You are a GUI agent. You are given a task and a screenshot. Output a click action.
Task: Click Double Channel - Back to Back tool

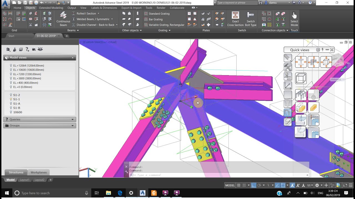[93, 25]
